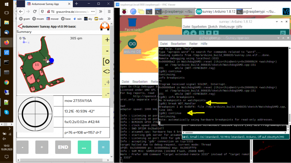The image size is (291, 163).
Task: Zoom in the map with the plus button
Action: (107, 40)
